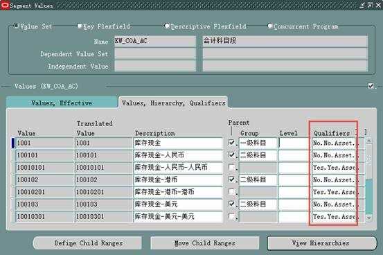Screen dimensions: 383x255
Task: Toggle Parent checkbox for value 100102
Action: click(231, 179)
